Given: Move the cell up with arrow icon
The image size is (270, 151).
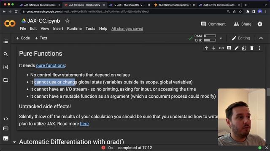Looking at the screenshot, I should pos(206,48).
